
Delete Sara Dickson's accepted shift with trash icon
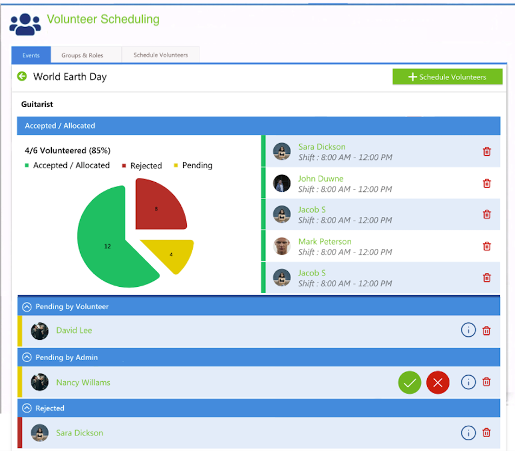(x=487, y=152)
